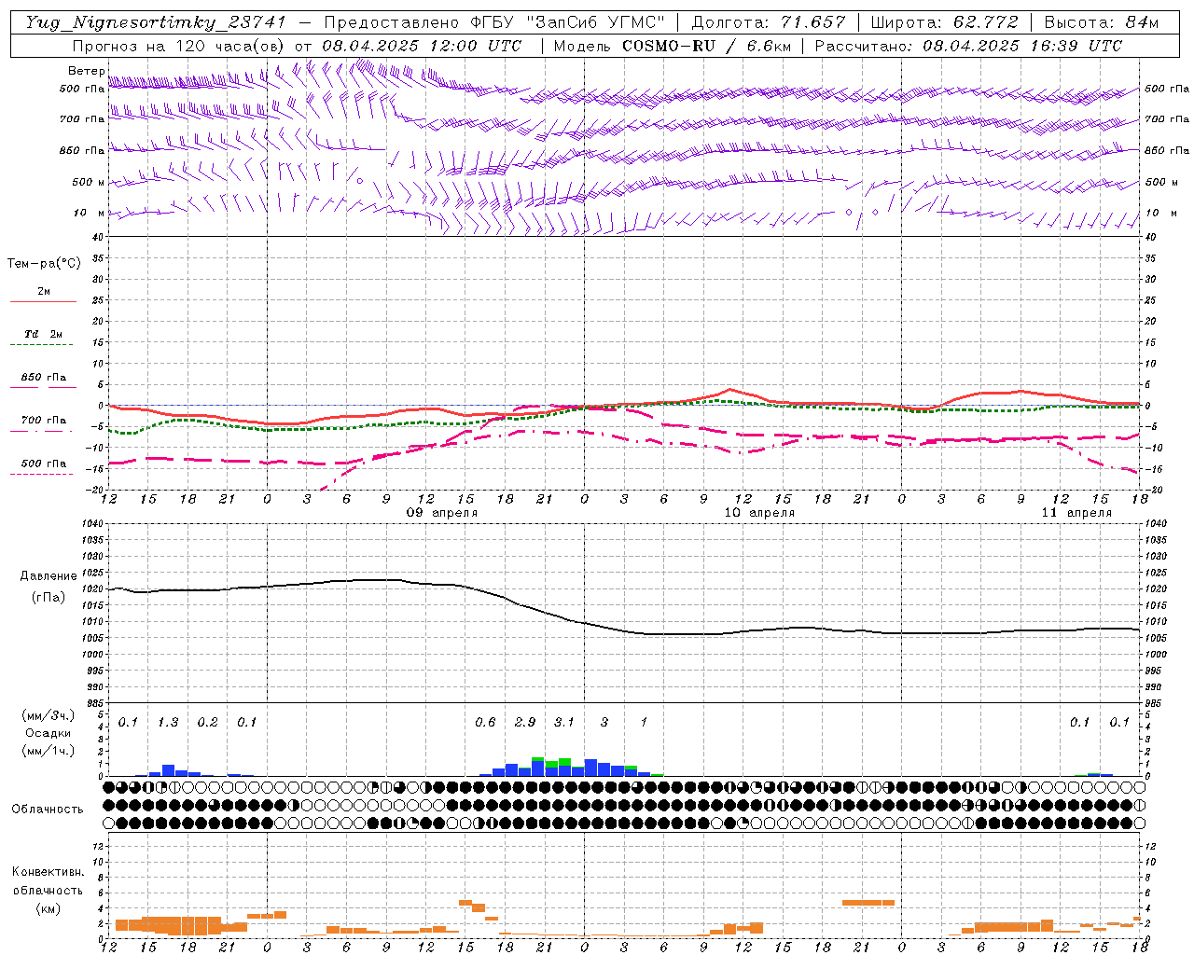Select the Прогноз на 120 часа(ов) forecast line
1194x955 pixels.
[297, 46]
